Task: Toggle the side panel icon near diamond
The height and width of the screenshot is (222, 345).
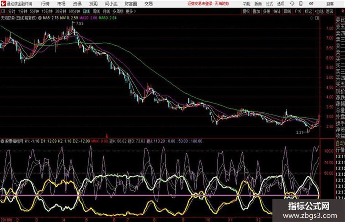Action: [317, 18]
